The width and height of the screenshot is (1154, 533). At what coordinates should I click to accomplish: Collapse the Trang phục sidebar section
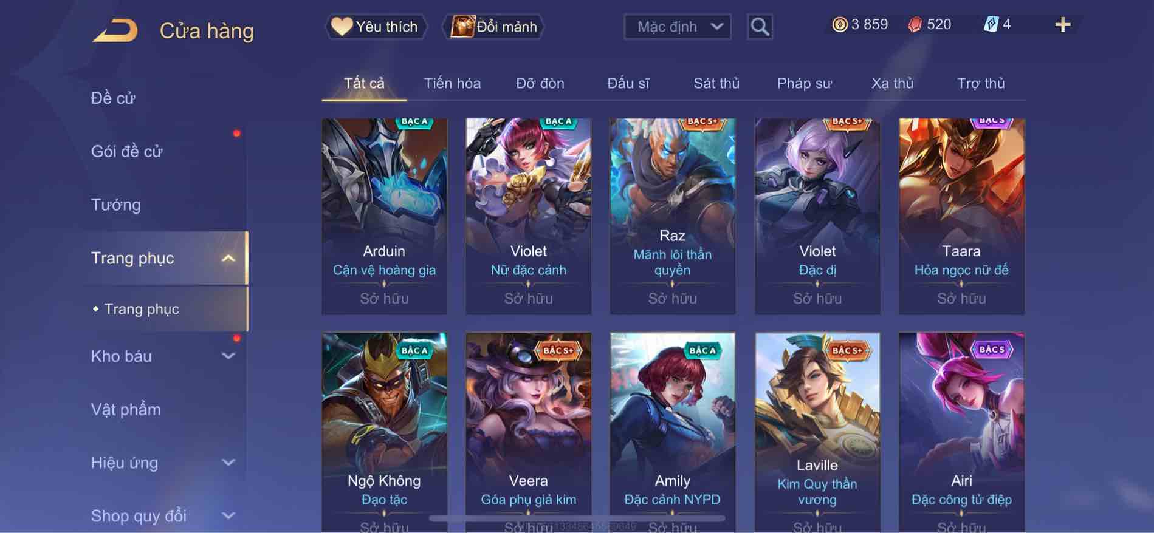228,258
